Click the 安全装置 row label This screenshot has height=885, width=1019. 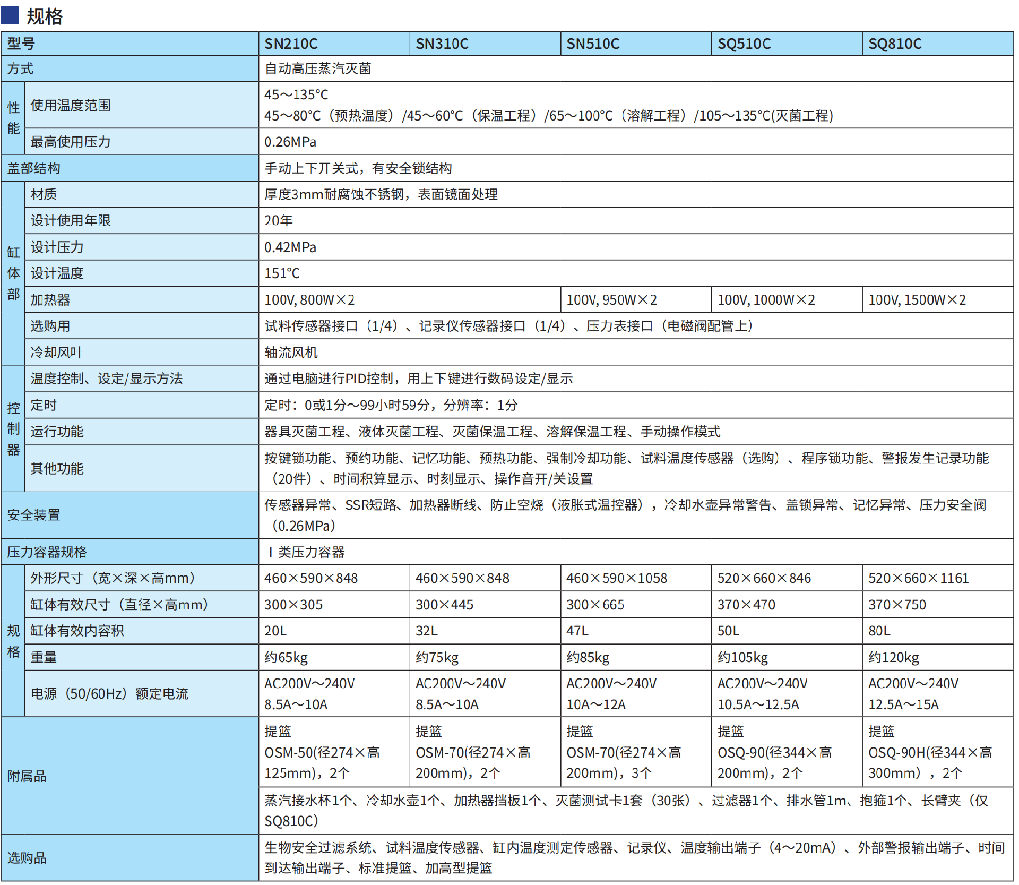pyautogui.click(x=129, y=515)
